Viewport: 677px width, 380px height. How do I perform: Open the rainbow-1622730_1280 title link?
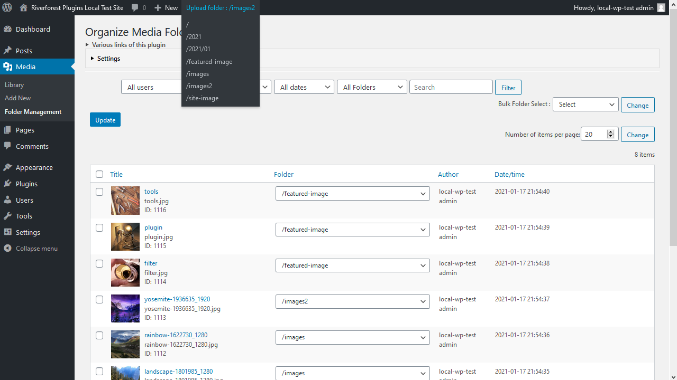[176, 335]
